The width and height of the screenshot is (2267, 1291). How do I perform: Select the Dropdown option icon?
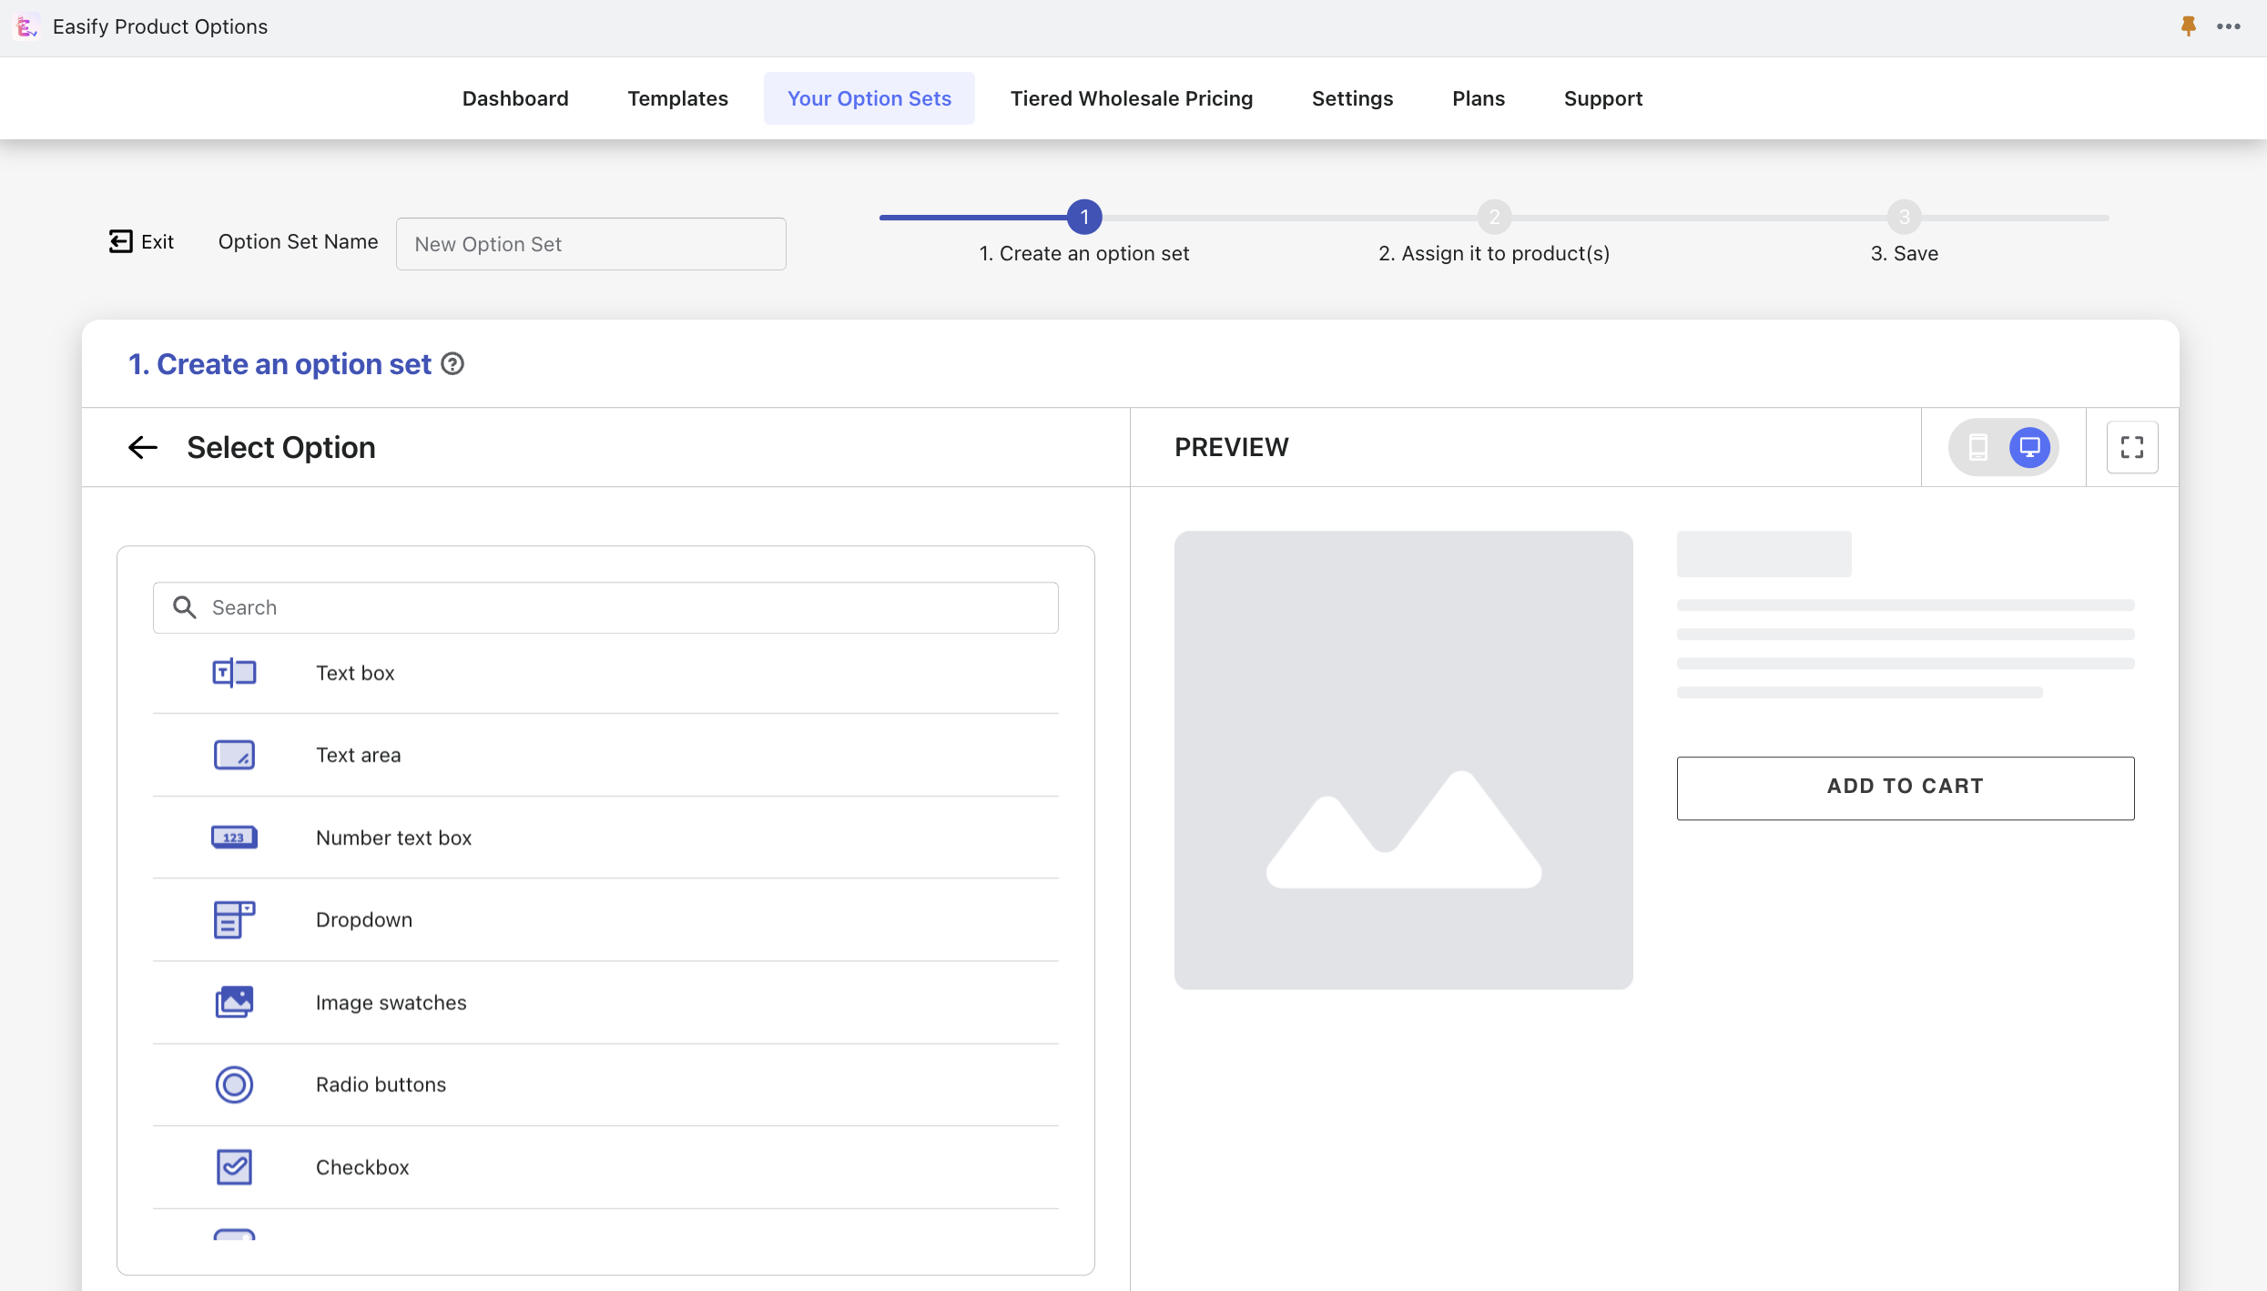(234, 919)
